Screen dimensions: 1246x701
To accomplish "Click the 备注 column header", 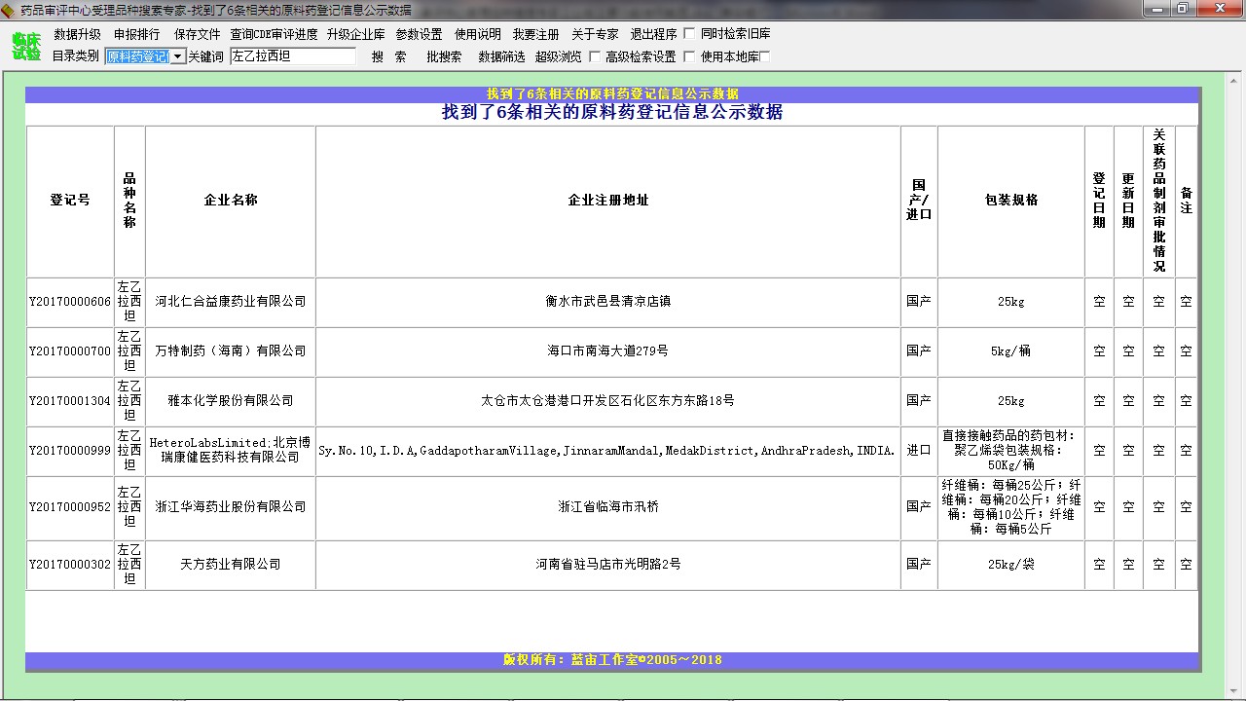I will click(1186, 201).
